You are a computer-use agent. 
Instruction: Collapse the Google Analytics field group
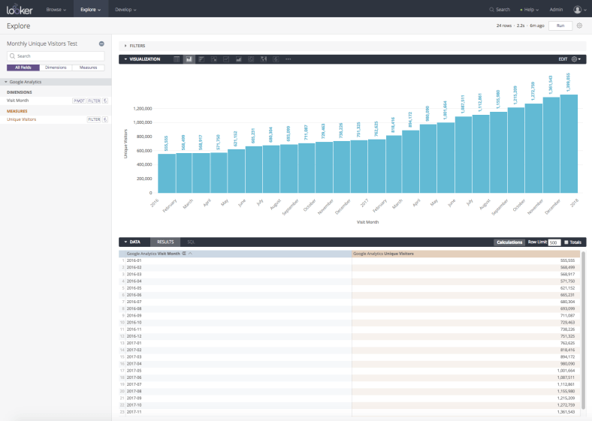(6, 82)
